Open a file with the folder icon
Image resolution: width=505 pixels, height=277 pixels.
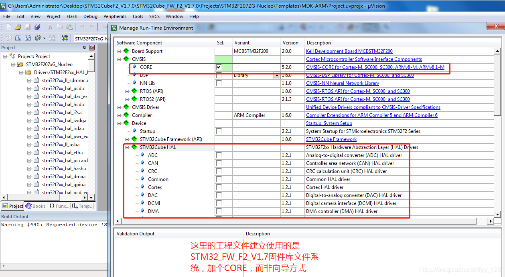pyautogui.click(x=18, y=27)
